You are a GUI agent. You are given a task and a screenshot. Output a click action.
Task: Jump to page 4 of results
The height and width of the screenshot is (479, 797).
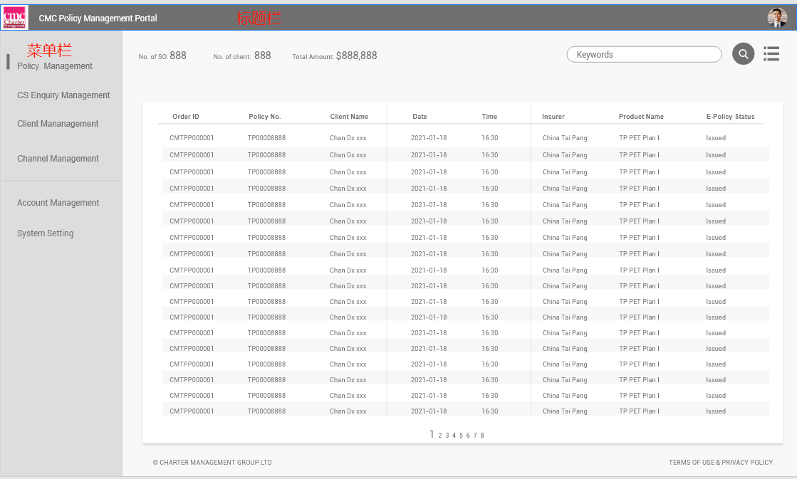tap(454, 436)
